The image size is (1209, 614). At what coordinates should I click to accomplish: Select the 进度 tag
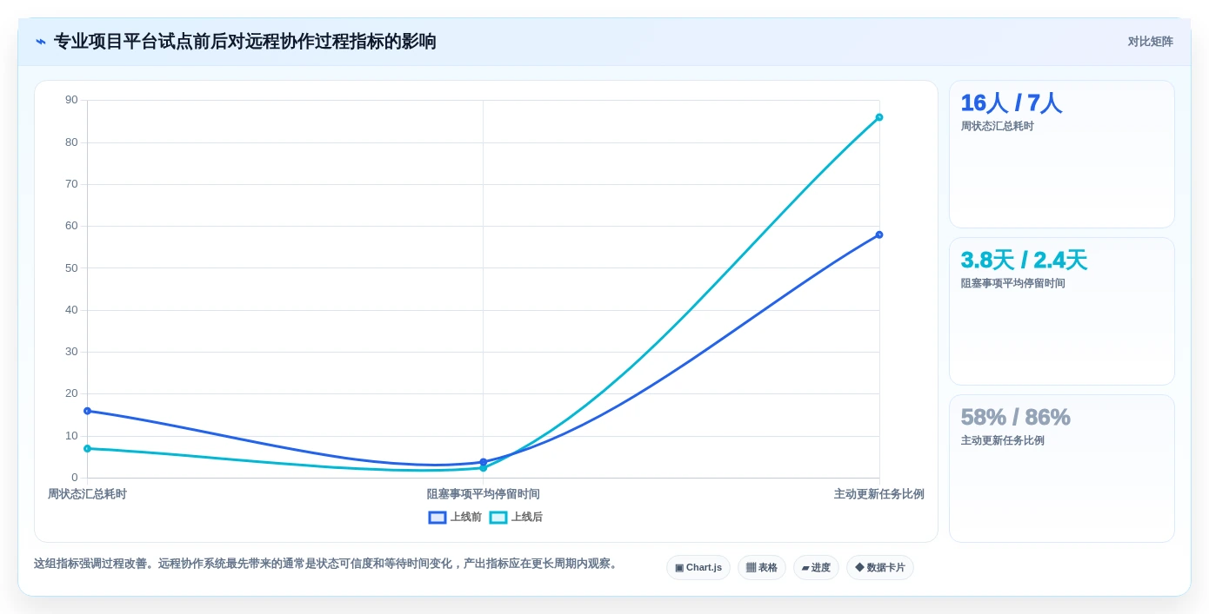(x=816, y=567)
